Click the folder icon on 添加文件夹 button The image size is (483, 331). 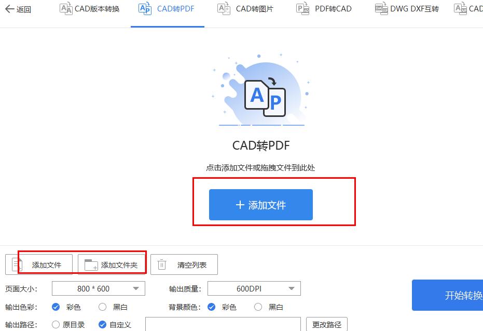[91, 264]
